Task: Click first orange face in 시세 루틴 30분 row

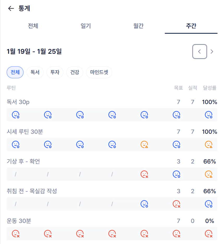Action: coord(144,144)
